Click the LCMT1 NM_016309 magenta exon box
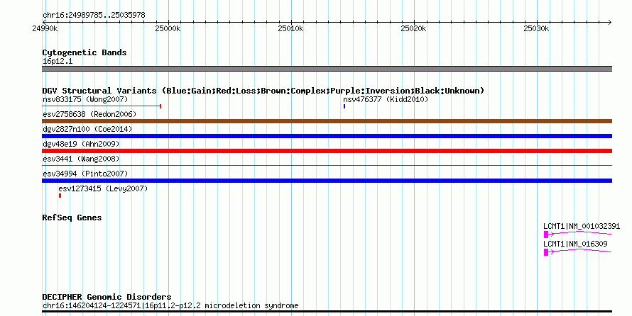632x316 pixels. tap(546, 252)
